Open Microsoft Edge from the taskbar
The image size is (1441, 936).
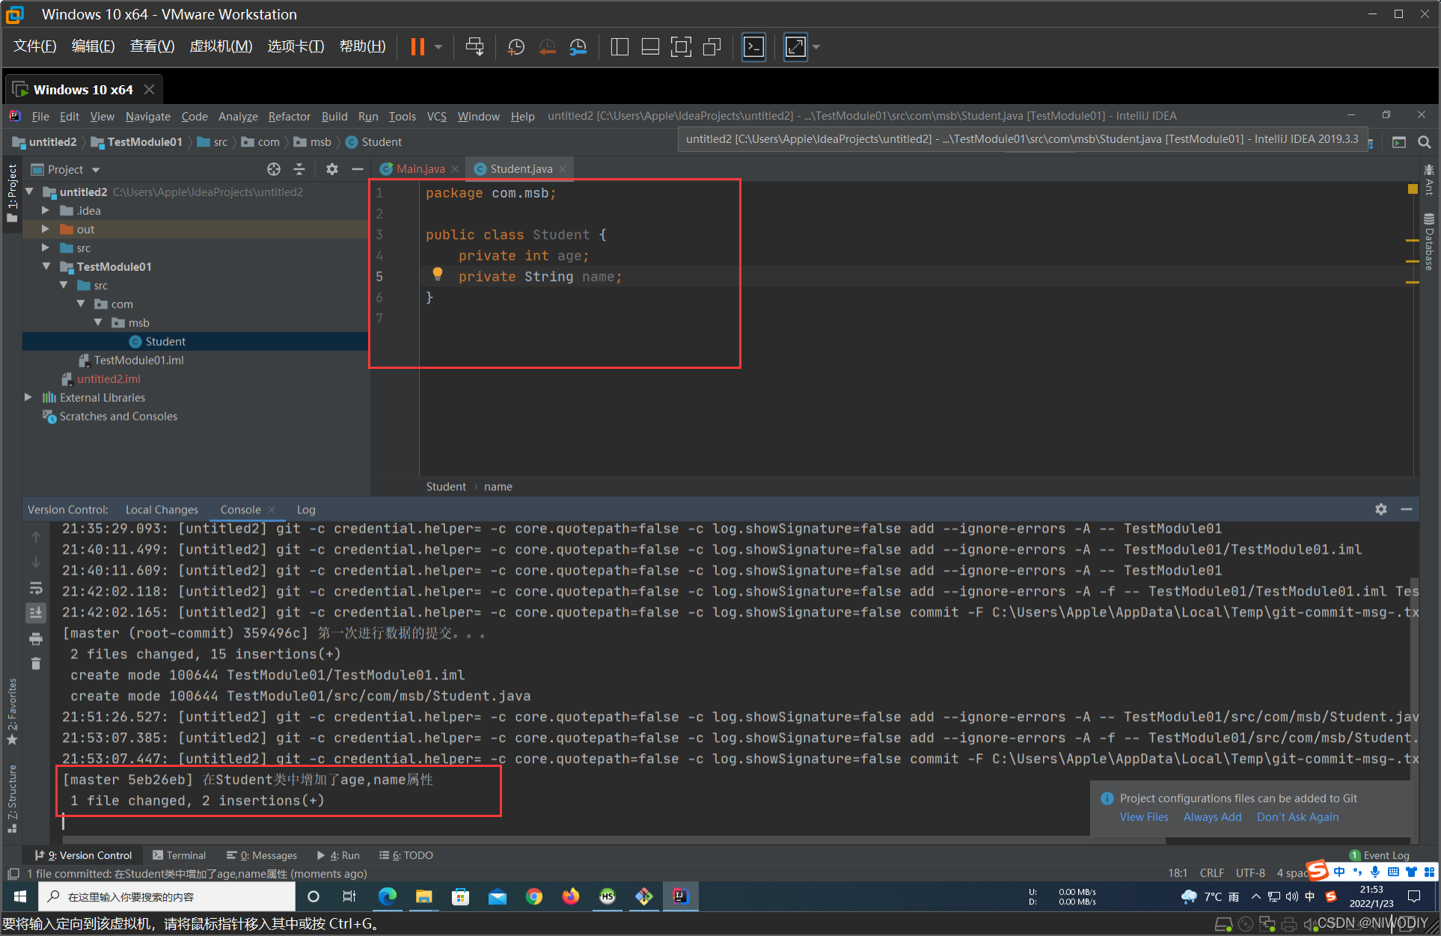[388, 896]
